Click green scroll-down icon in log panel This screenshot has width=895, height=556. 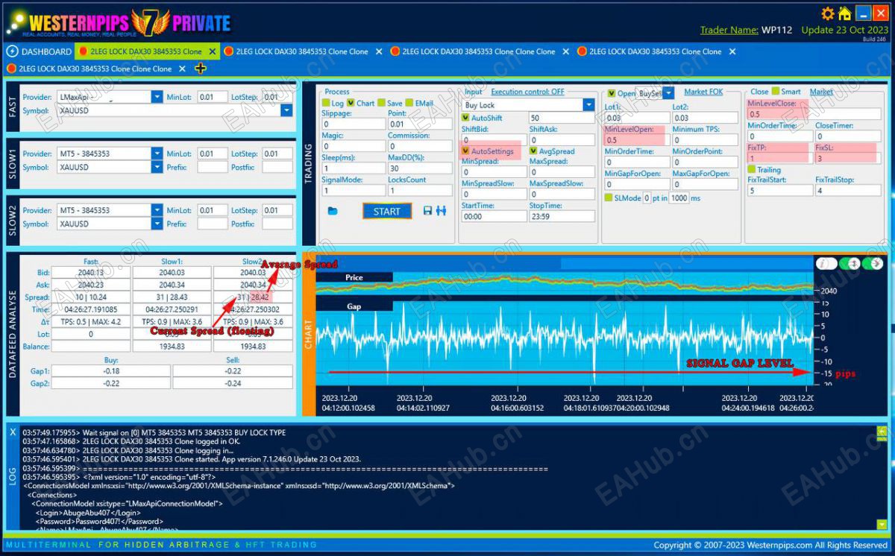(x=882, y=524)
